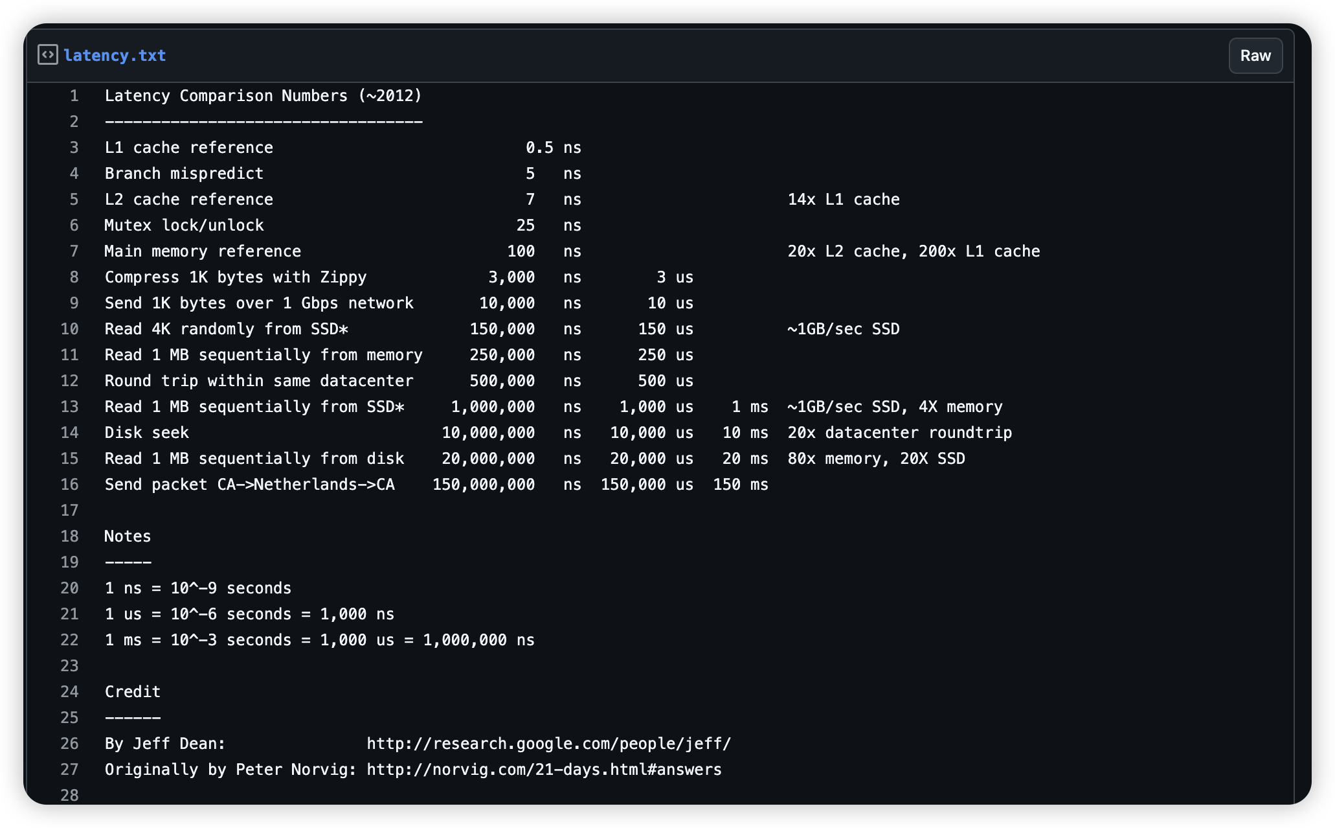Click the research.google.com/people/jeff URL text

(x=548, y=744)
